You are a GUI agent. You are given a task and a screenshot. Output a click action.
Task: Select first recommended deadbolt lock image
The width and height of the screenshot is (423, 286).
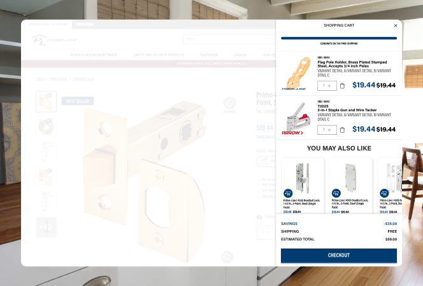pyautogui.click(x=303, y=175)
